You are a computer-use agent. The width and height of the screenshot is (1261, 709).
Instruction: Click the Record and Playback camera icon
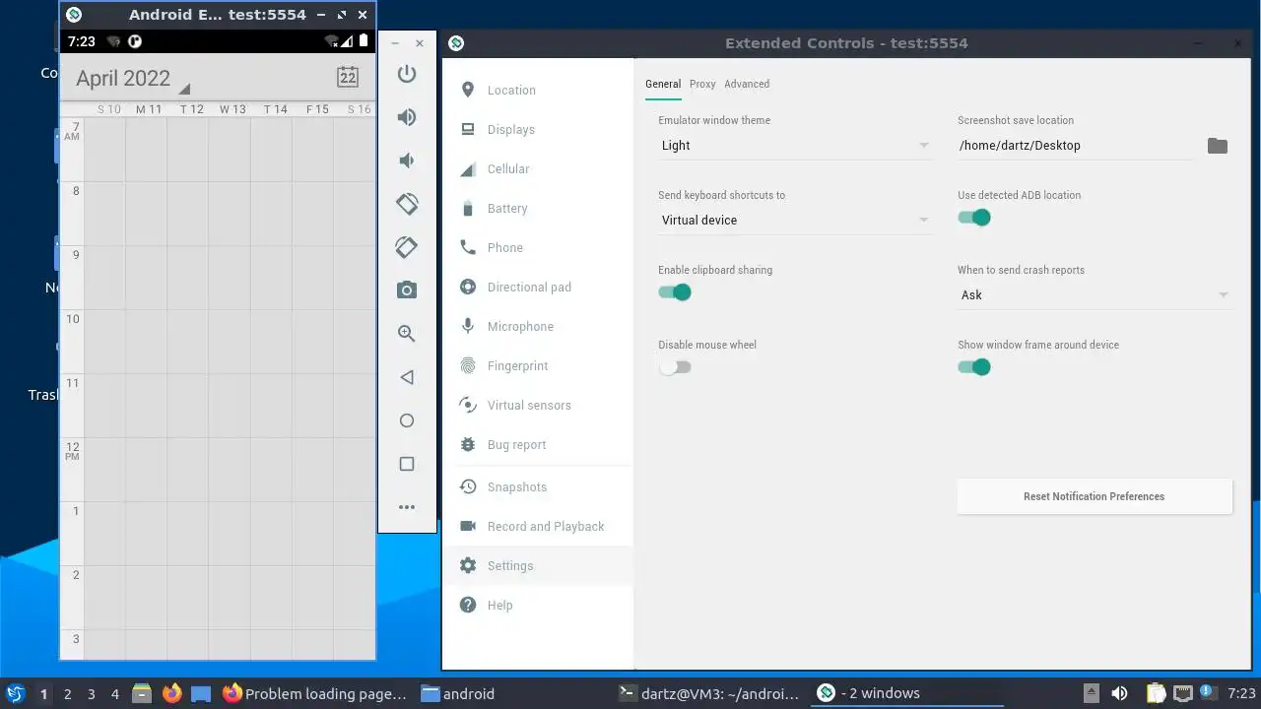coord(468,526)
